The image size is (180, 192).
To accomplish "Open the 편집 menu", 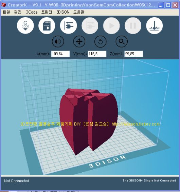I will (x=18, y=12).
